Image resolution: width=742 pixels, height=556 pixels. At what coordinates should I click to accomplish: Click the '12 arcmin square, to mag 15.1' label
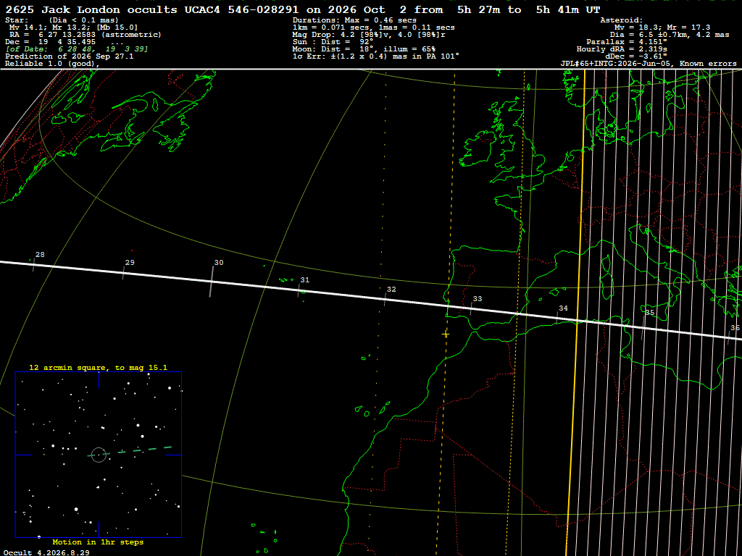(x=98, y=367)
